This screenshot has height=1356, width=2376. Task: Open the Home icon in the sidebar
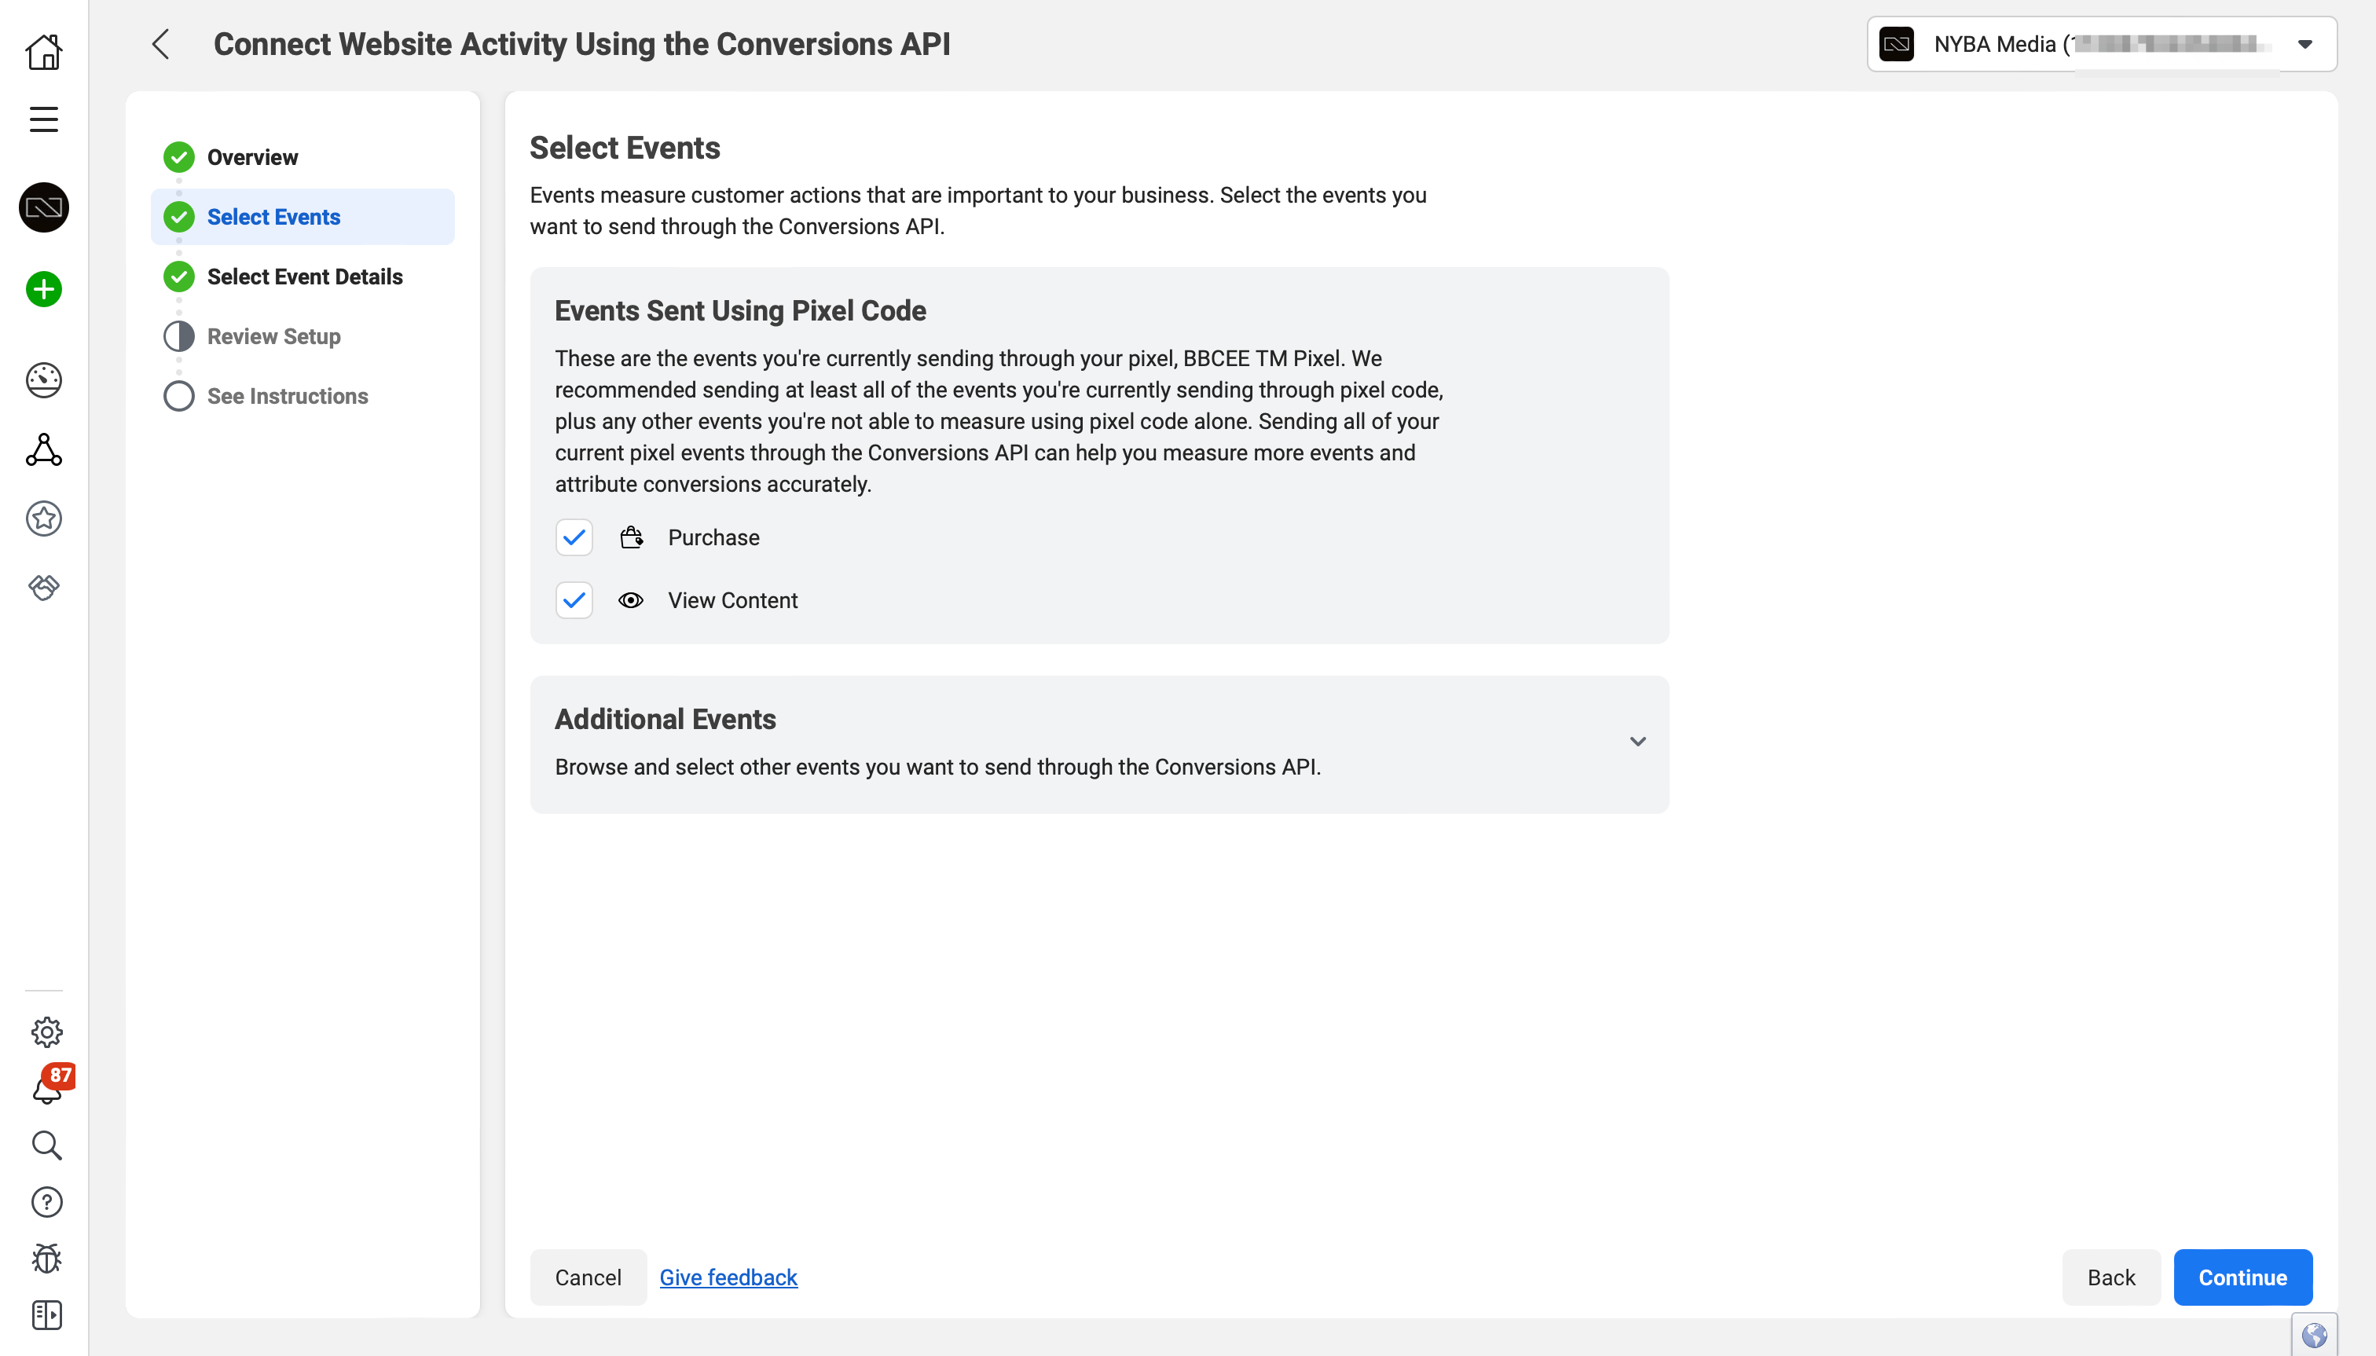(x=44, y=52)
